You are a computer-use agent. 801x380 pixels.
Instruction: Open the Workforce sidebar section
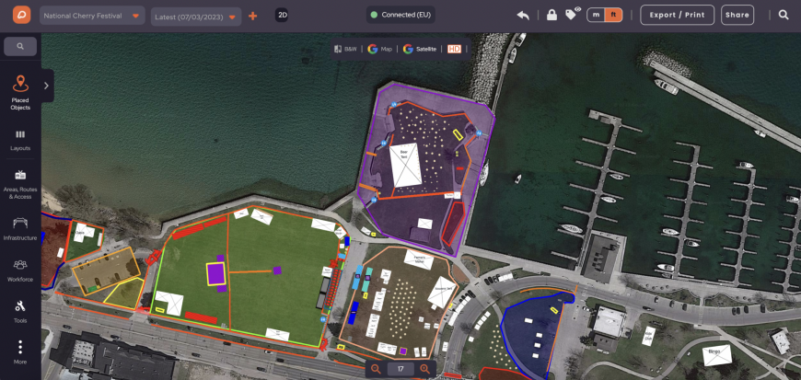(20, 270)
